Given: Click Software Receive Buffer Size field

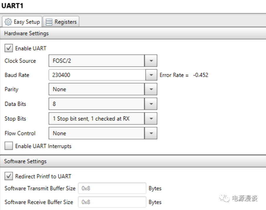Looking at the screenshot, I should tap(112, 202).
